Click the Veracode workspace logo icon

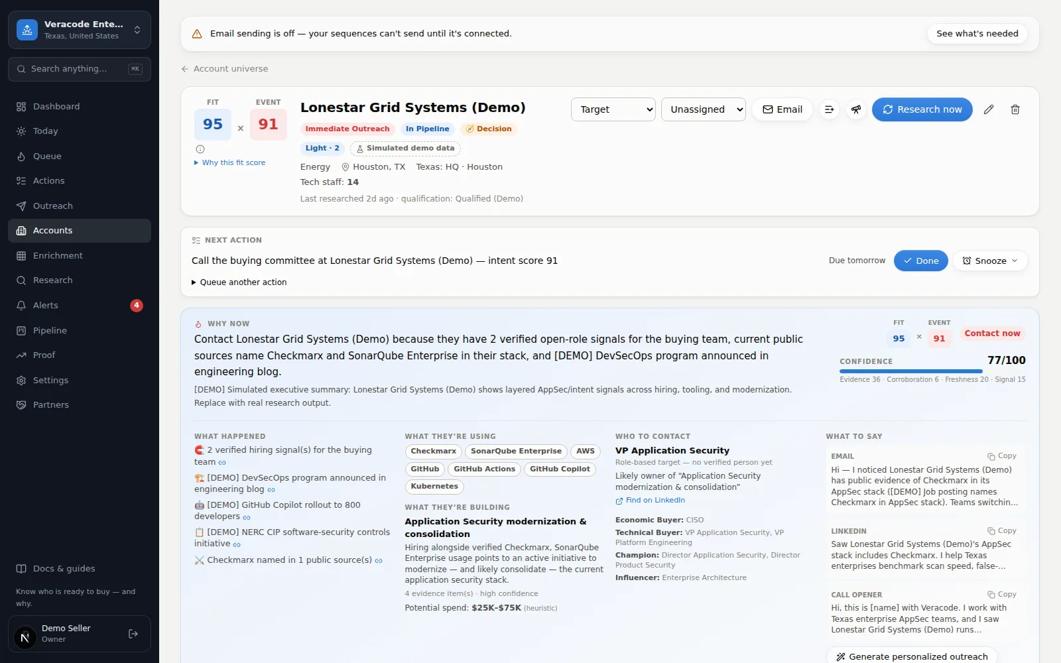coord(27,30)
